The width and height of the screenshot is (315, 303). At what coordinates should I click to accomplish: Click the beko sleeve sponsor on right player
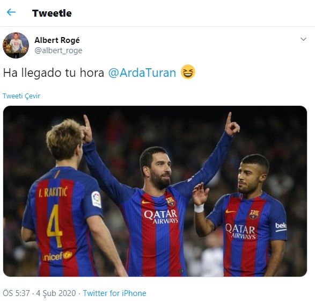pos(281,227)
